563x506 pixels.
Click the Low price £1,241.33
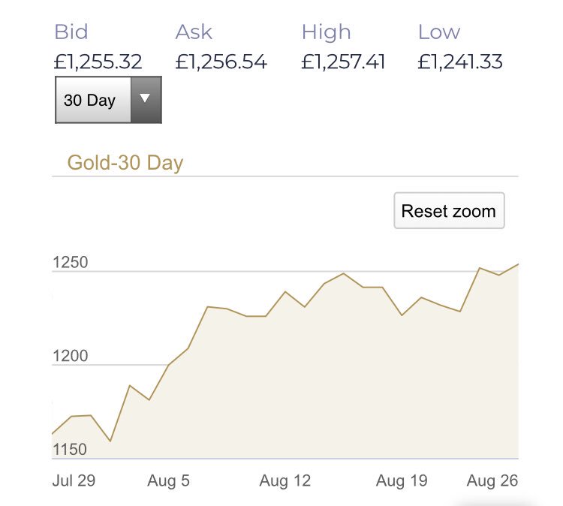click(x=460, y=62)
